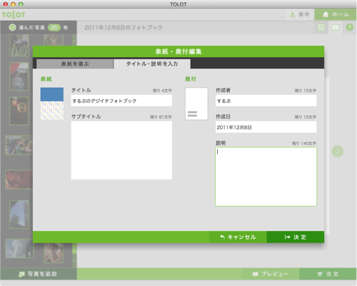Viewport: 357px width, 286px height.
Task: Click the 写真を追加 add photos button
Action: (x=39, y=274)
